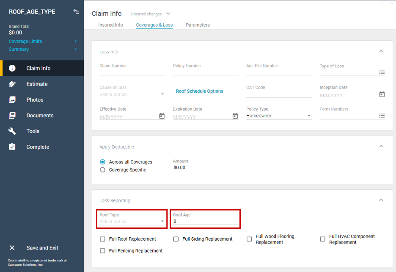Open Roof Schedule Options link
This screenshot has width=396, height=272.
pyautogui.click(x=199, y=91)
